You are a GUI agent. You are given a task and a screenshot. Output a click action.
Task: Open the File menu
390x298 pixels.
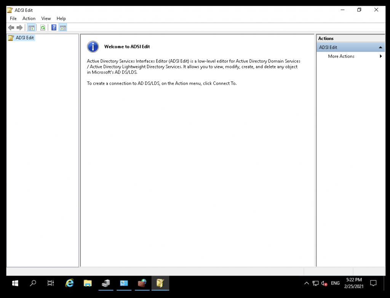click(13, 18)
